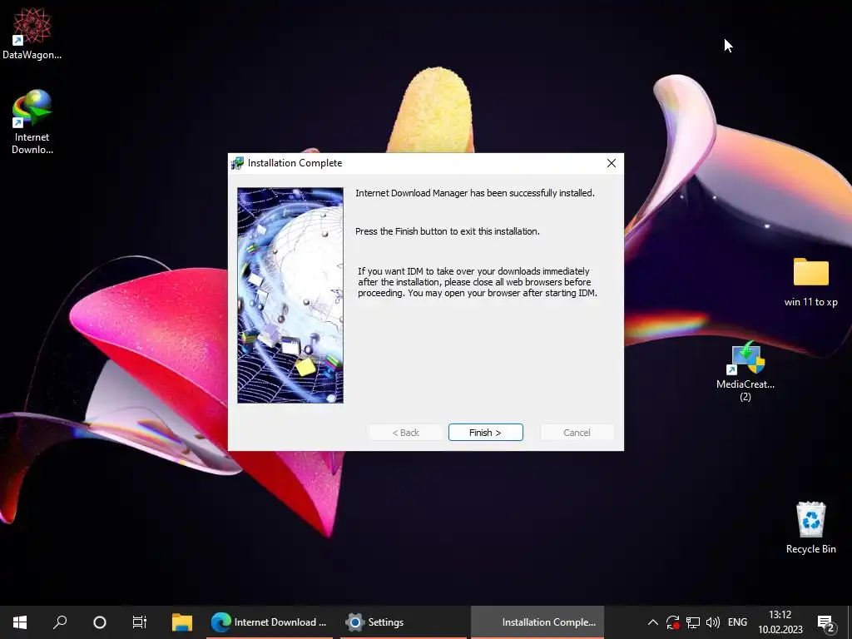Select the MediaCreat... (2) desktop shortcut
The height and width of the screenshot is (639, 852).
coord(745,372)
